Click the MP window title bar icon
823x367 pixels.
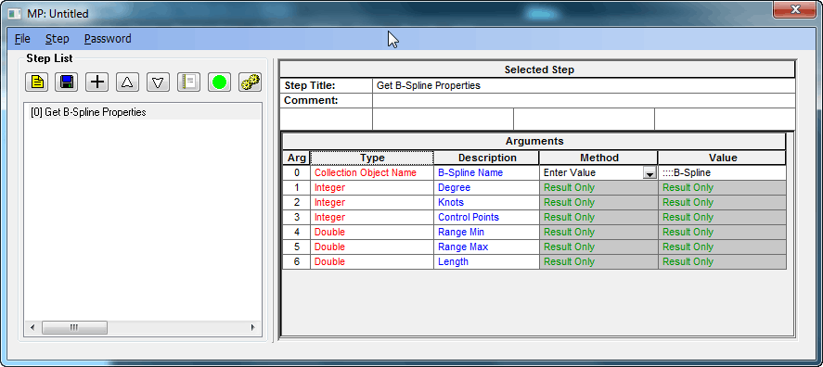pyautogui.click(x=15, y=14)
